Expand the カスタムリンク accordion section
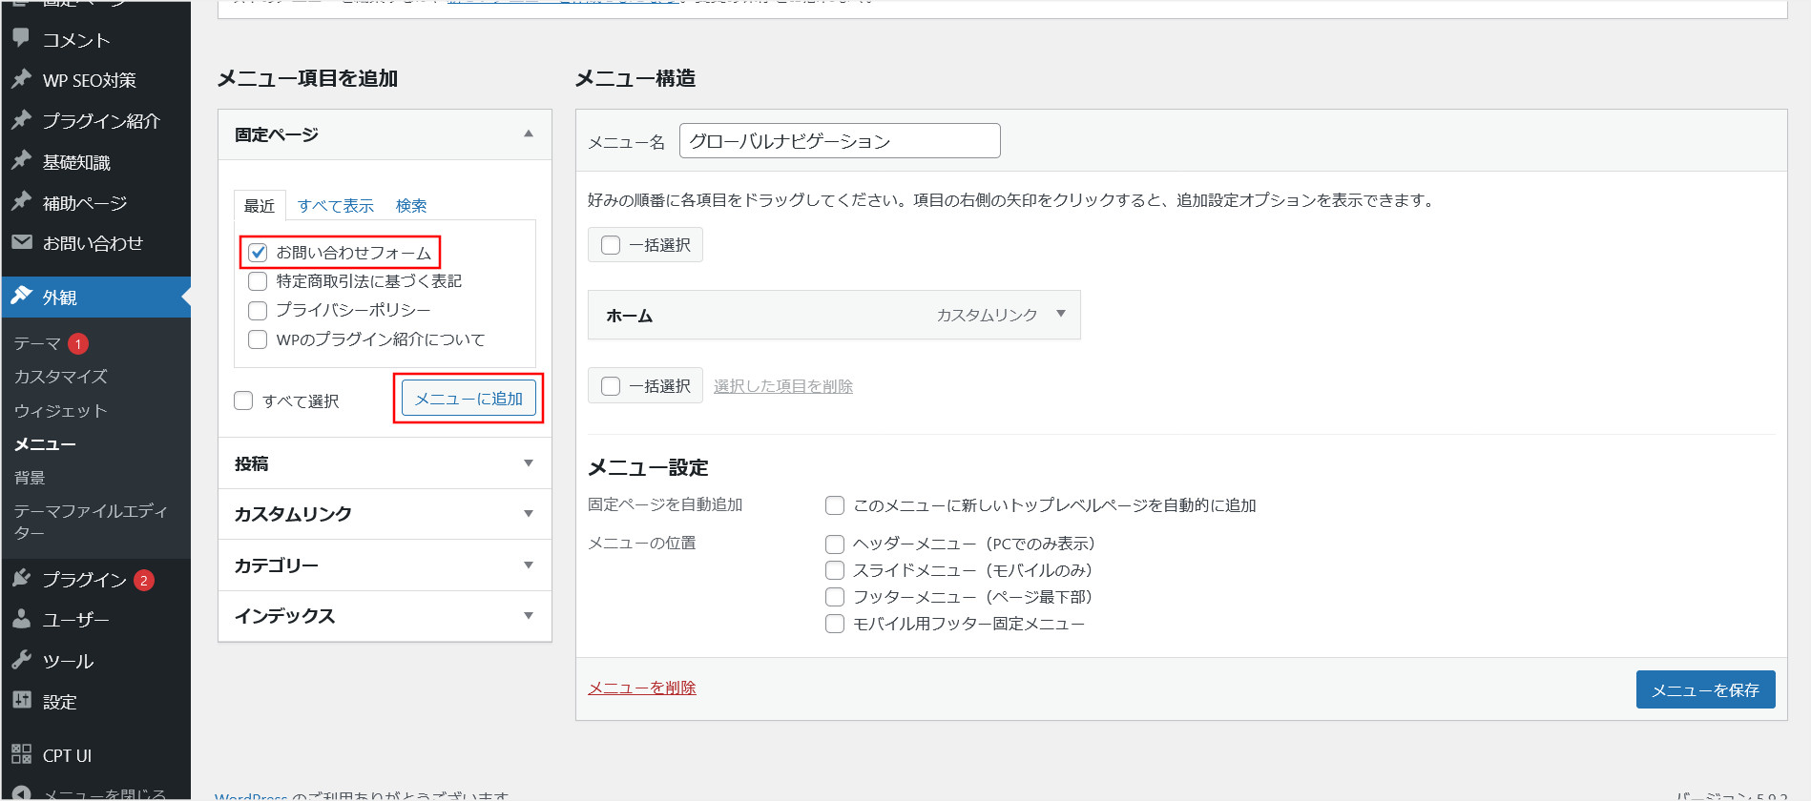The height and width of the screenshot is (801, 1811). 528,514
